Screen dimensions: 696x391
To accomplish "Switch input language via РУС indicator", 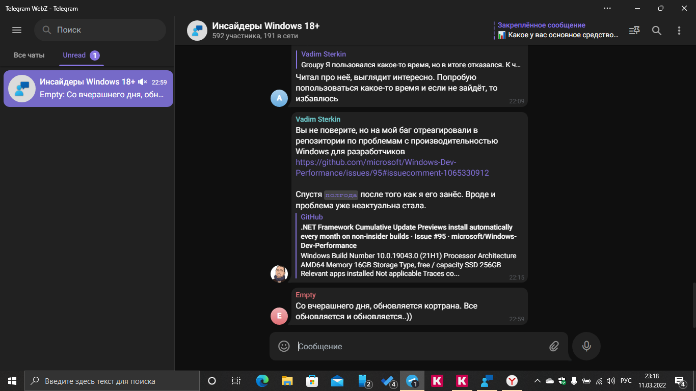I will 626,381.
